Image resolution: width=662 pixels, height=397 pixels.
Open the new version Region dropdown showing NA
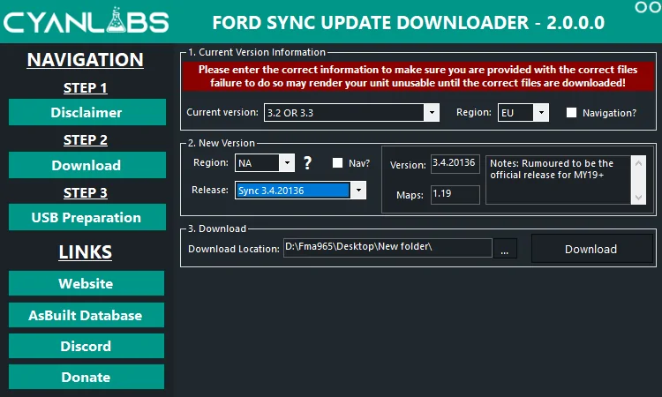[287, 163]
